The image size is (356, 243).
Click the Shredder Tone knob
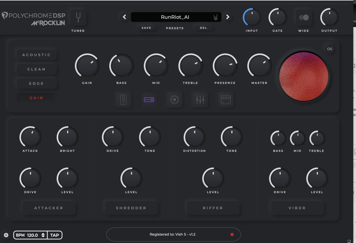point(150,137)
